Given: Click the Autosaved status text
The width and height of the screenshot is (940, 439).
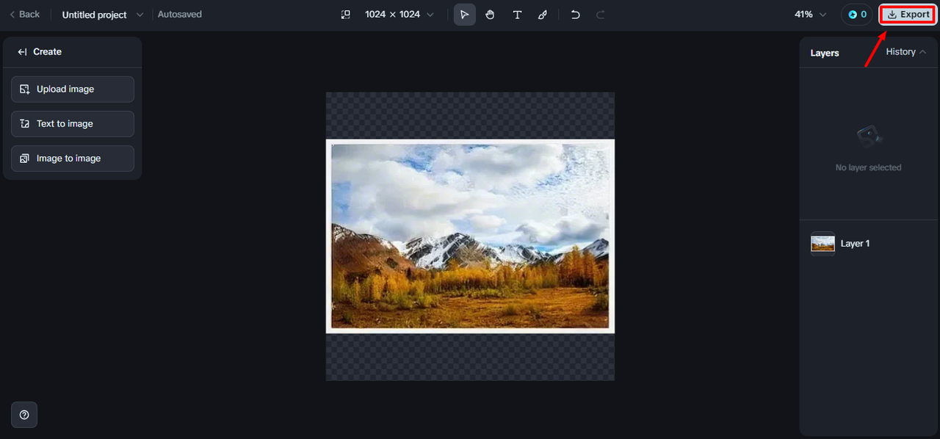Looking at the screenshot, I should 180,15.
